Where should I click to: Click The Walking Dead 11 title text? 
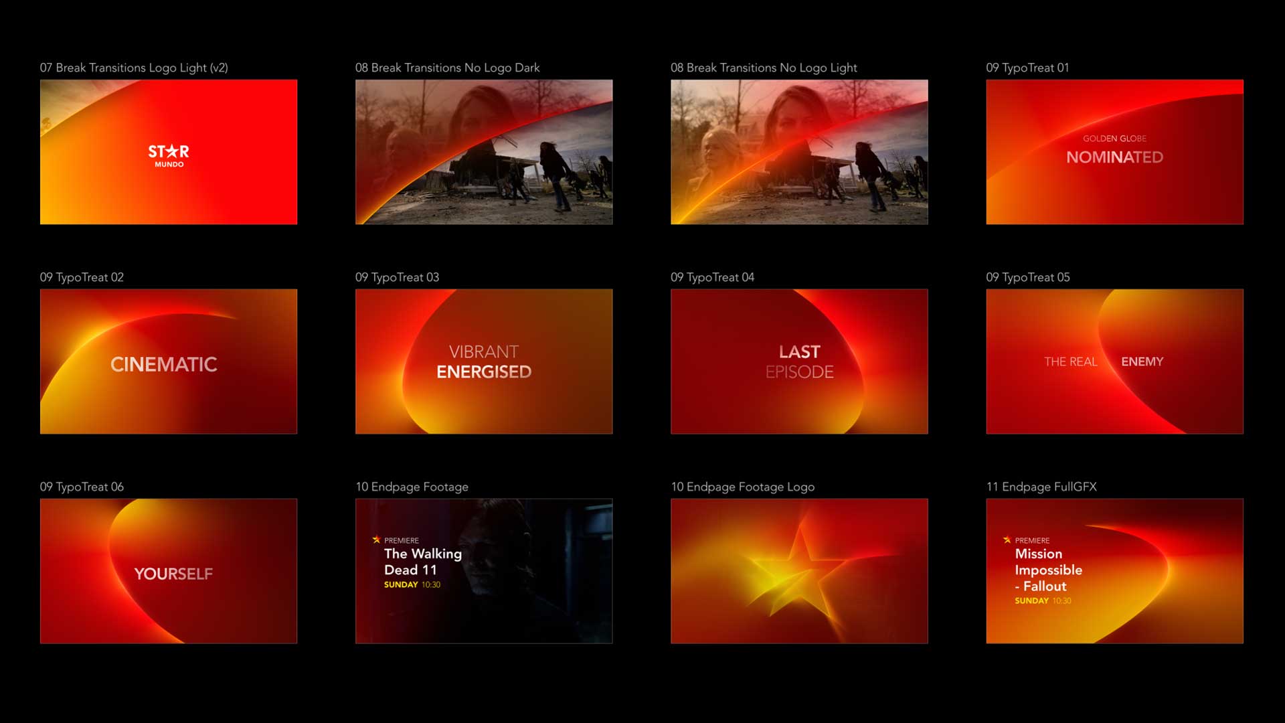tap(422, 562)
